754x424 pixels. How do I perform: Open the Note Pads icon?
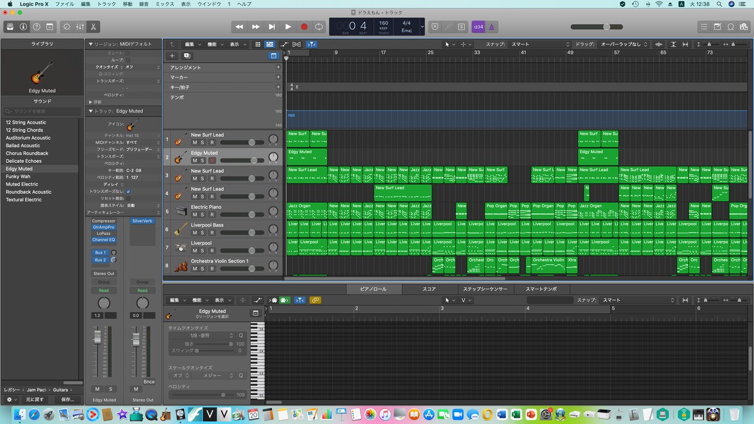point(718,27)
